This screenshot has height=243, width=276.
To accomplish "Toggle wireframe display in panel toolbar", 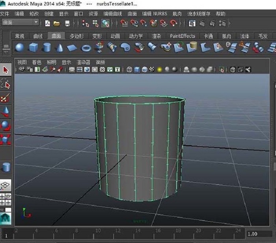I will (x=129, y=70).
